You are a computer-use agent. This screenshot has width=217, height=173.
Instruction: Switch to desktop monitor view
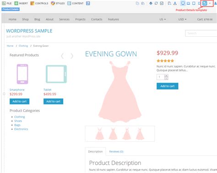pyautogui.click(x=183, y=3)
